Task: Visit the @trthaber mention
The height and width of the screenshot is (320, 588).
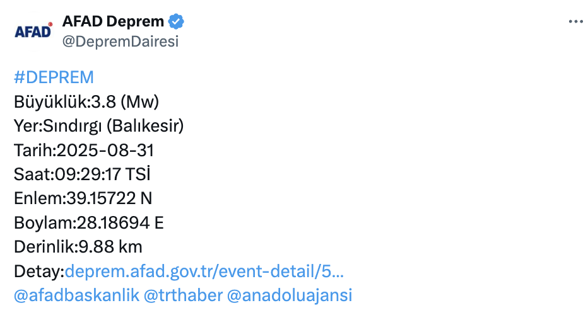Action: [183, 295]
